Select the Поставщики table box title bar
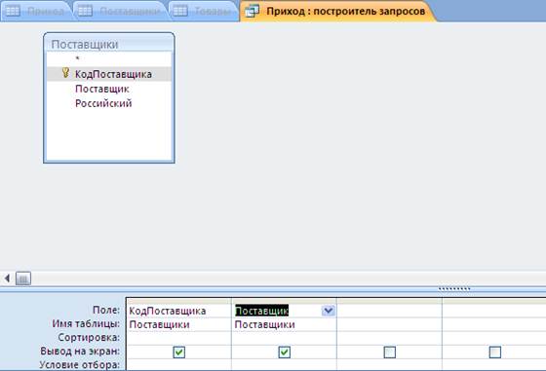This screenshot has height=371, width=546. coord(109,44)
